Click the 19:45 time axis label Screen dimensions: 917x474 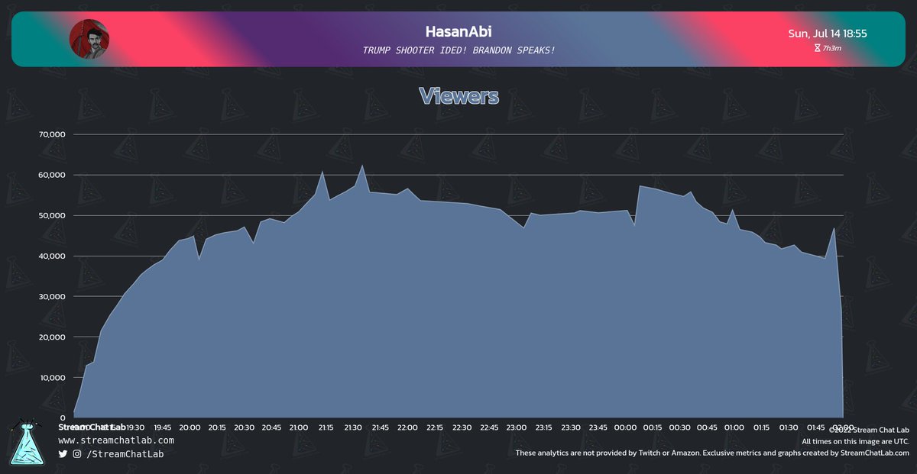coord(162,427)
